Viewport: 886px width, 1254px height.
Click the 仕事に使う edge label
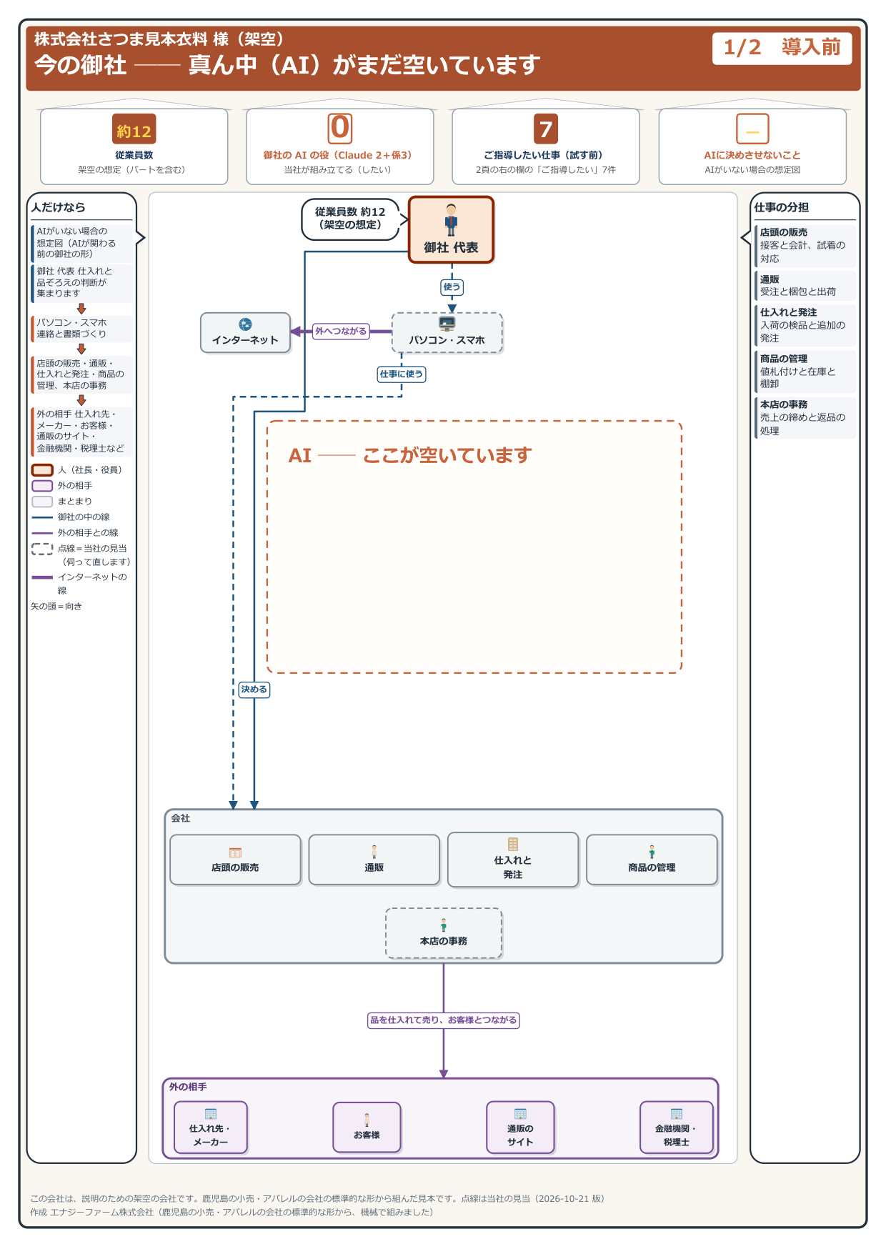402,374
